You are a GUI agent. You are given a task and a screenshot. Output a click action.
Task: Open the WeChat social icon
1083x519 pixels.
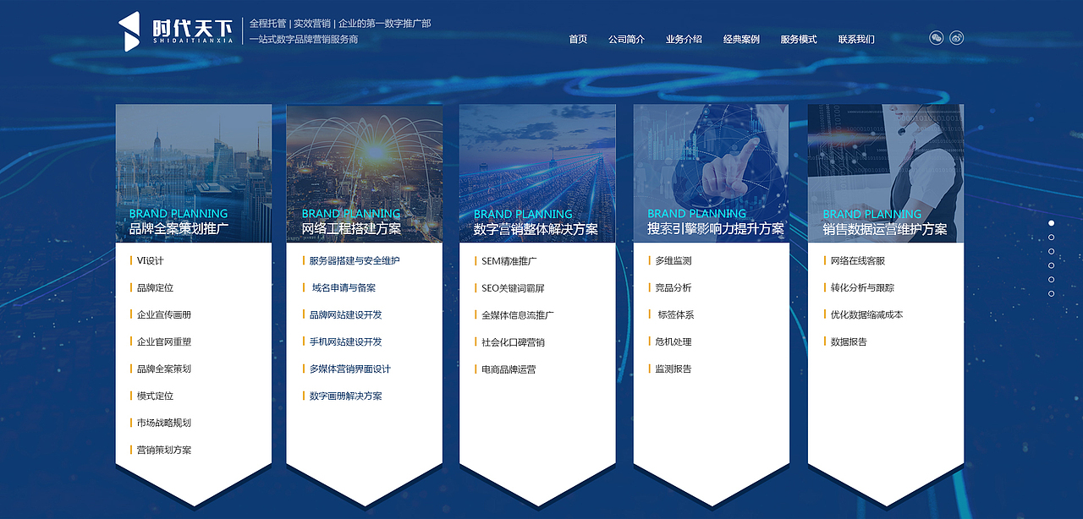(x=935, y=38)
